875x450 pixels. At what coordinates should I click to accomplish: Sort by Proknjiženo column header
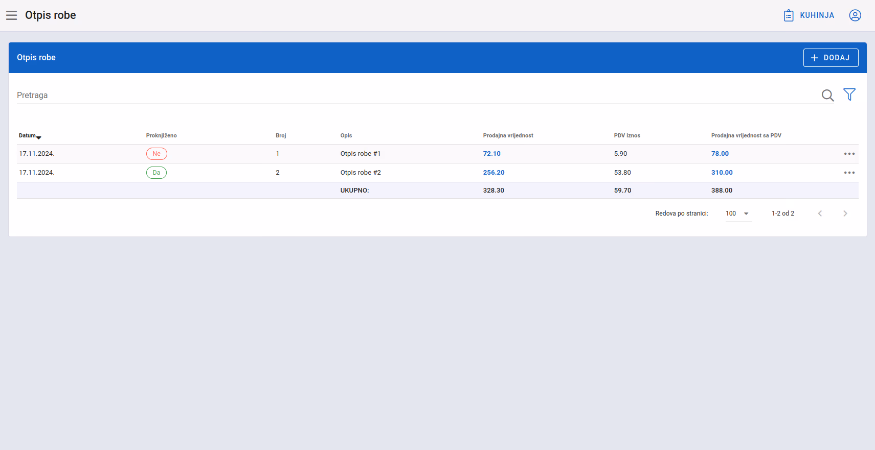(161, 135)
